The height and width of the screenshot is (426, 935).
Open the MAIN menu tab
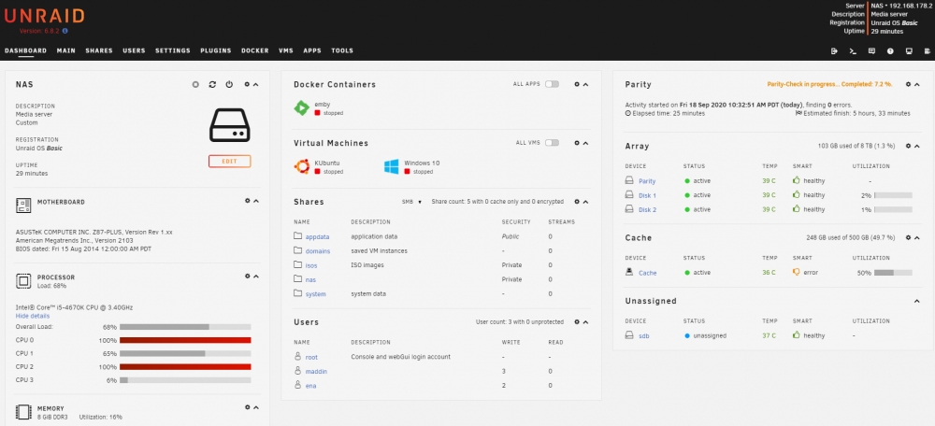tap(66, 50)
